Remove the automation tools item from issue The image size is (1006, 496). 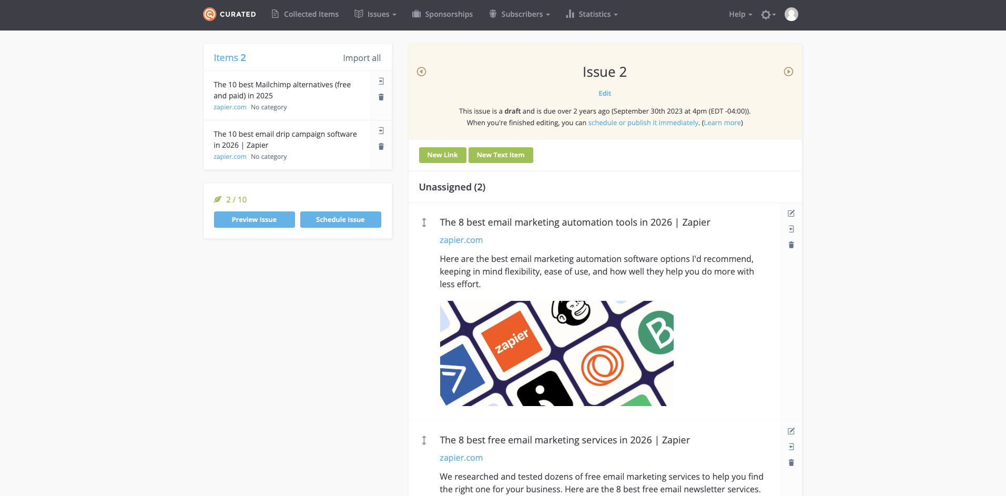click(791, 245)
